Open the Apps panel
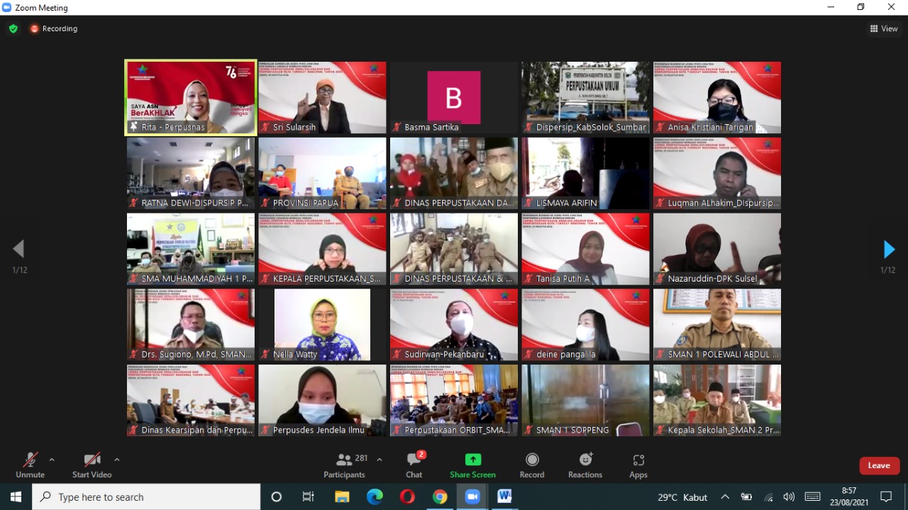908x510 pixels. point(638,466)
